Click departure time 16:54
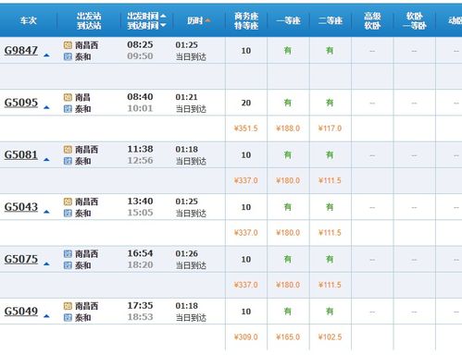Screen dimensions: 462x355 click(140, 253)
